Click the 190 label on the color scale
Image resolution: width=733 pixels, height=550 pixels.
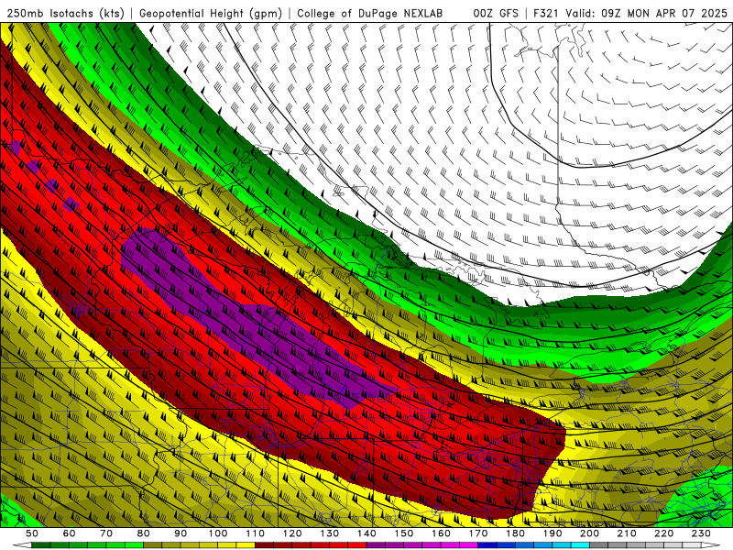point(552,533)
